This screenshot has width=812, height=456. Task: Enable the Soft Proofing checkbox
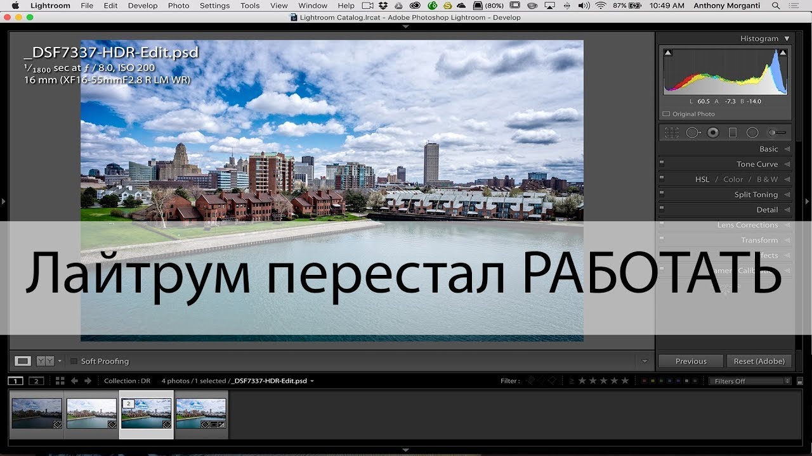(x=74, y=361)
